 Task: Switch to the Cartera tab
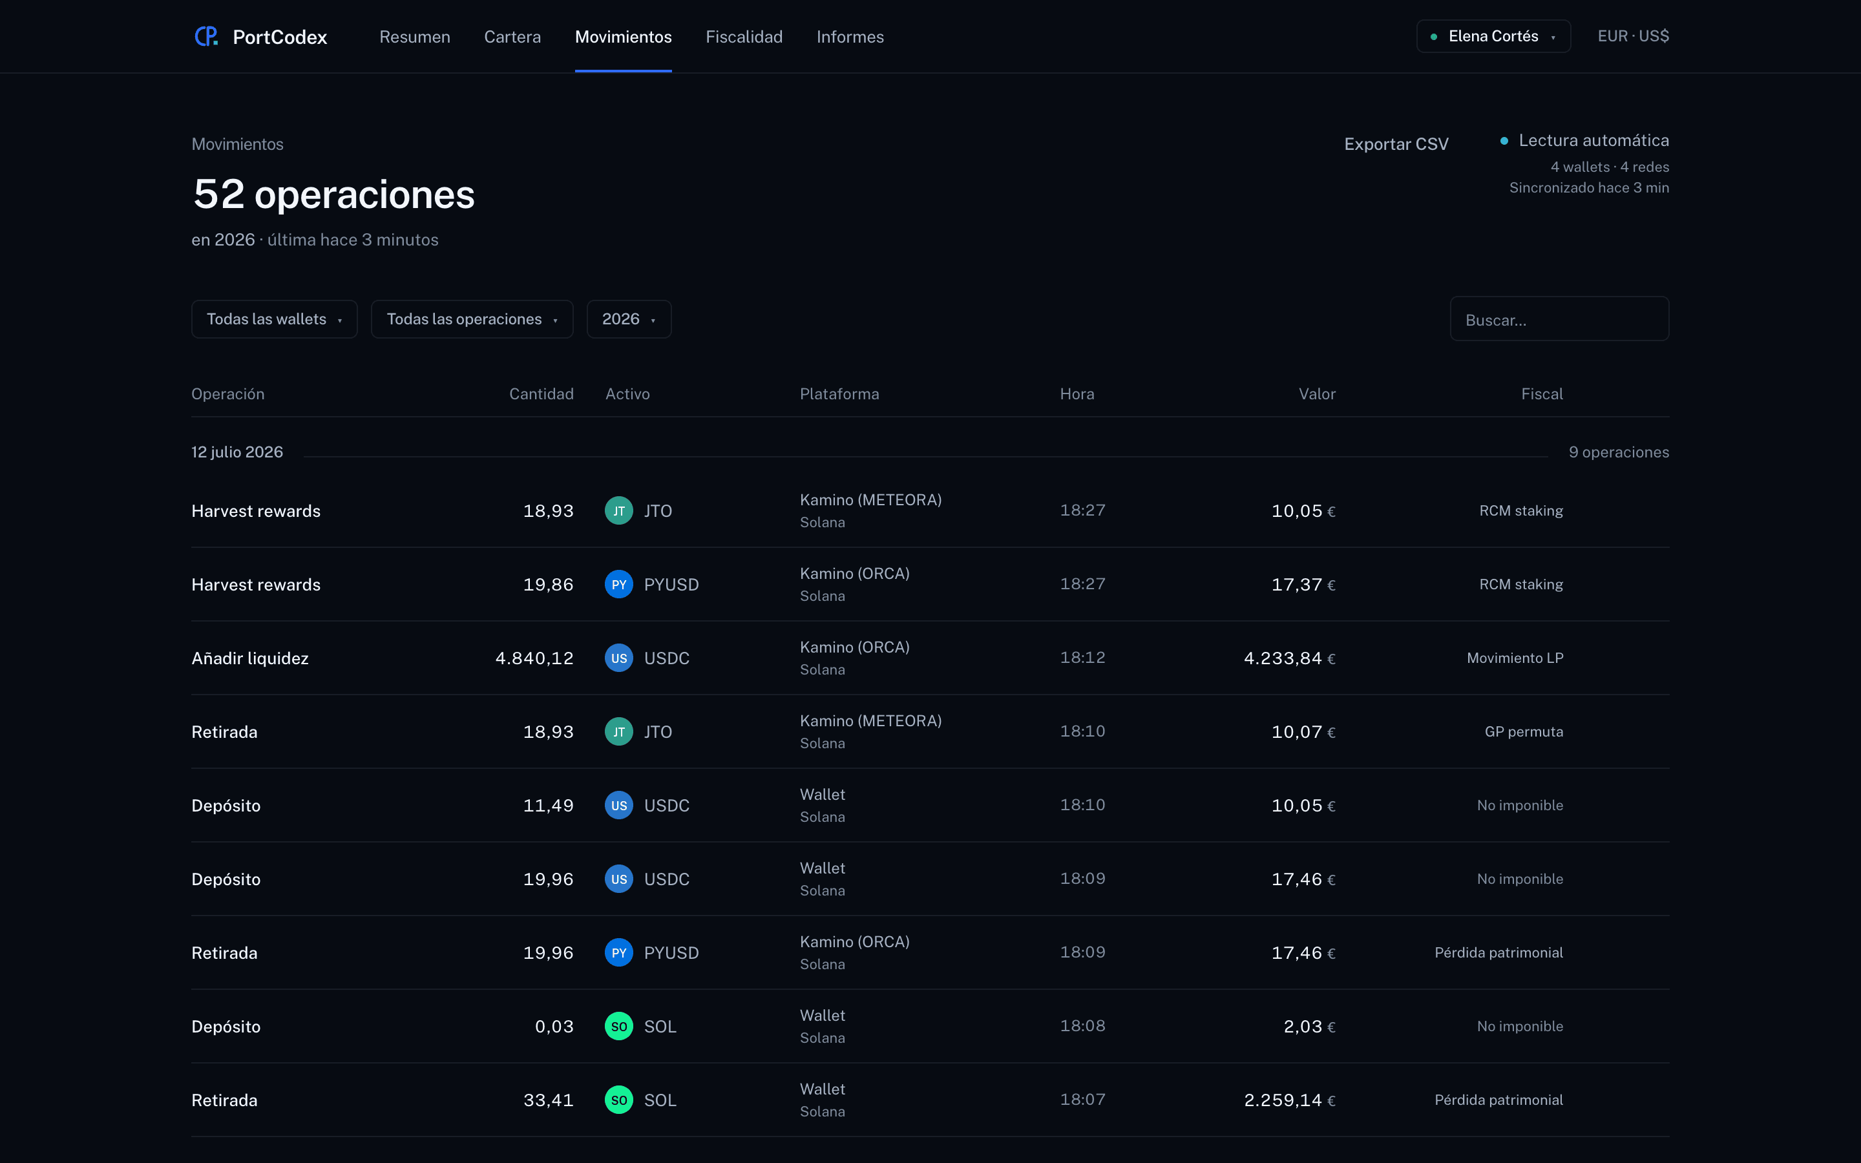click(x=512, y=37)
